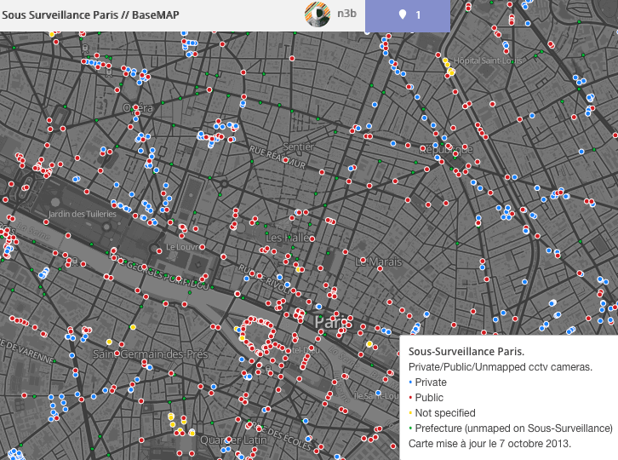Viewport: 618px width, 460px height.
Task: Open the markers count button showing 1
Action: click(408, 15)
